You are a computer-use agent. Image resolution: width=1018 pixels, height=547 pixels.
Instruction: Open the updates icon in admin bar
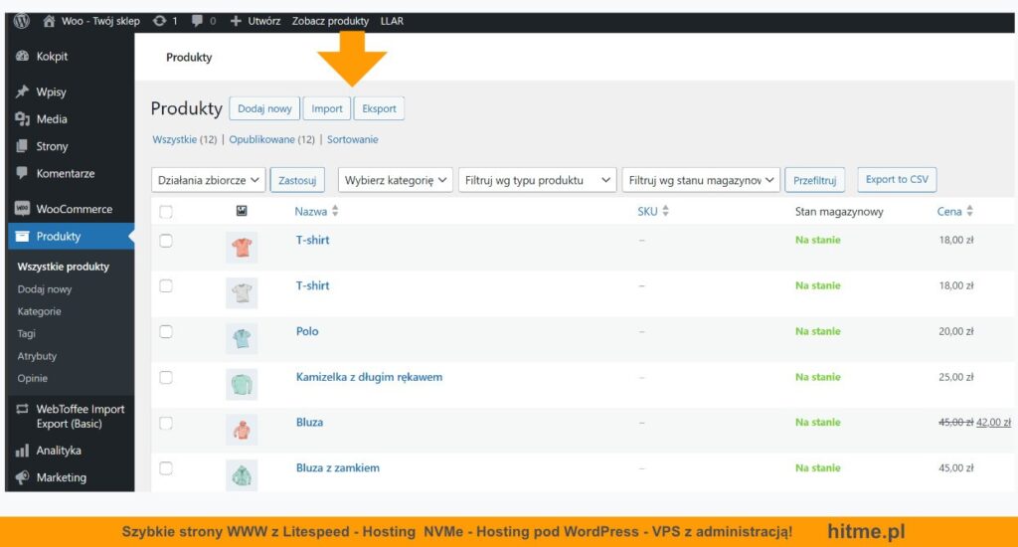tap(160, 21)
